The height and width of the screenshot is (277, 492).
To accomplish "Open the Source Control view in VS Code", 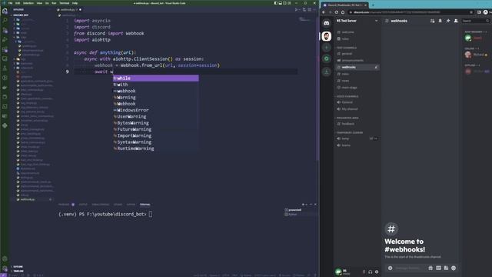I will [5, 30].
